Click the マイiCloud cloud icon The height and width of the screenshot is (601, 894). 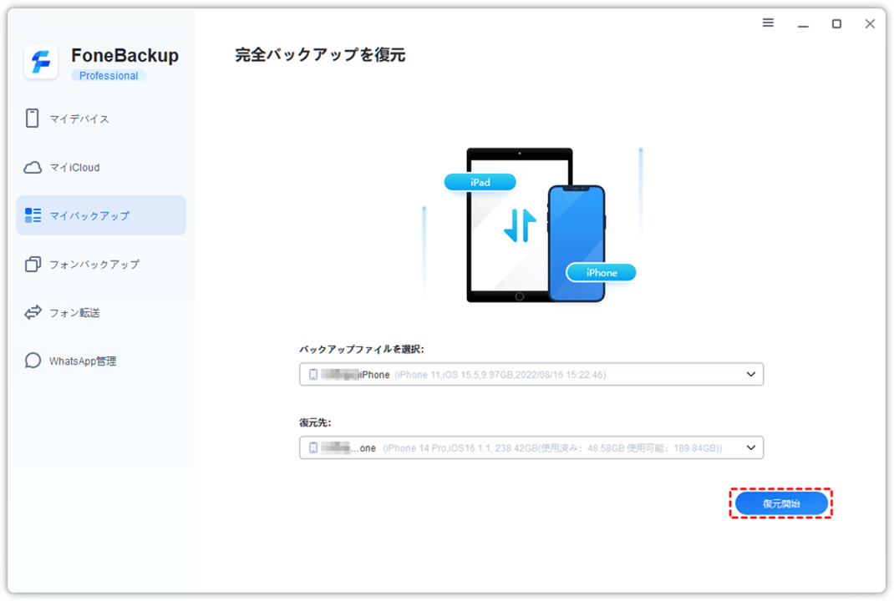tap(33, 168)
